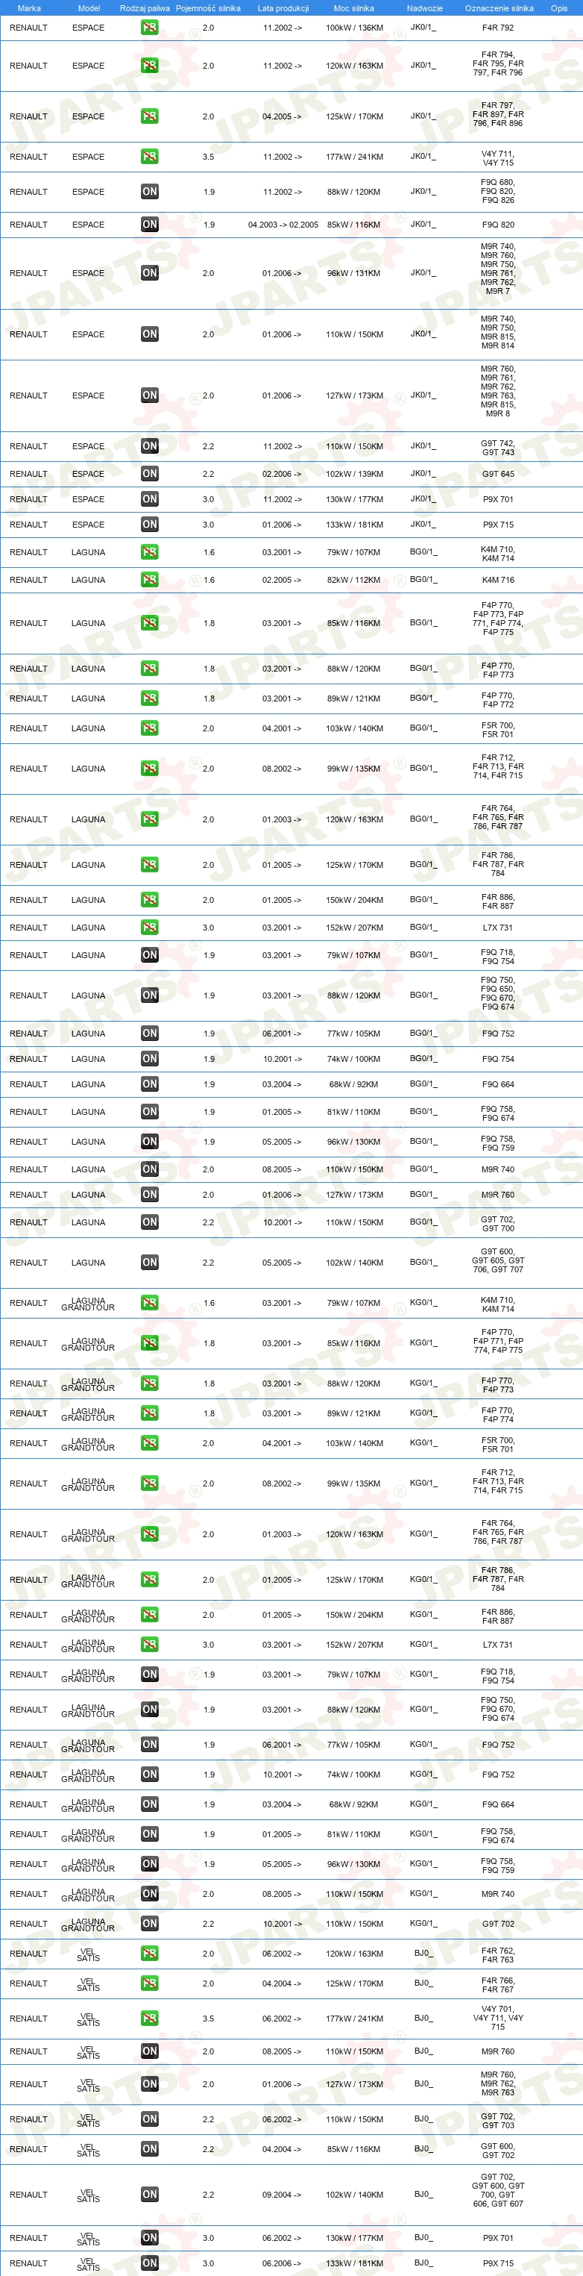Select the engine code 'G9T 645'
Viewport: 583px width, 2276px height.
click(497, 474)
